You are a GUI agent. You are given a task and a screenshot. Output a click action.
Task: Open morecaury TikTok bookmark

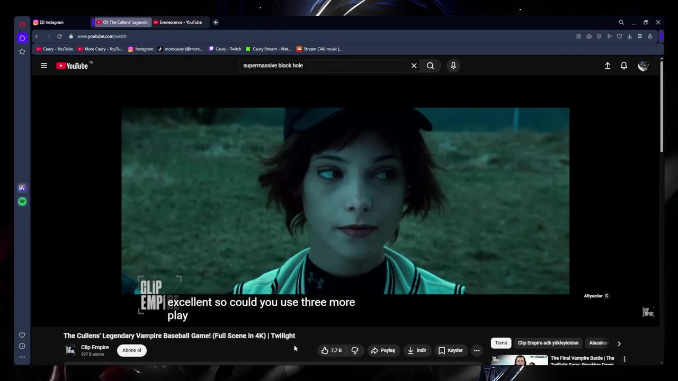pos(181,49)
